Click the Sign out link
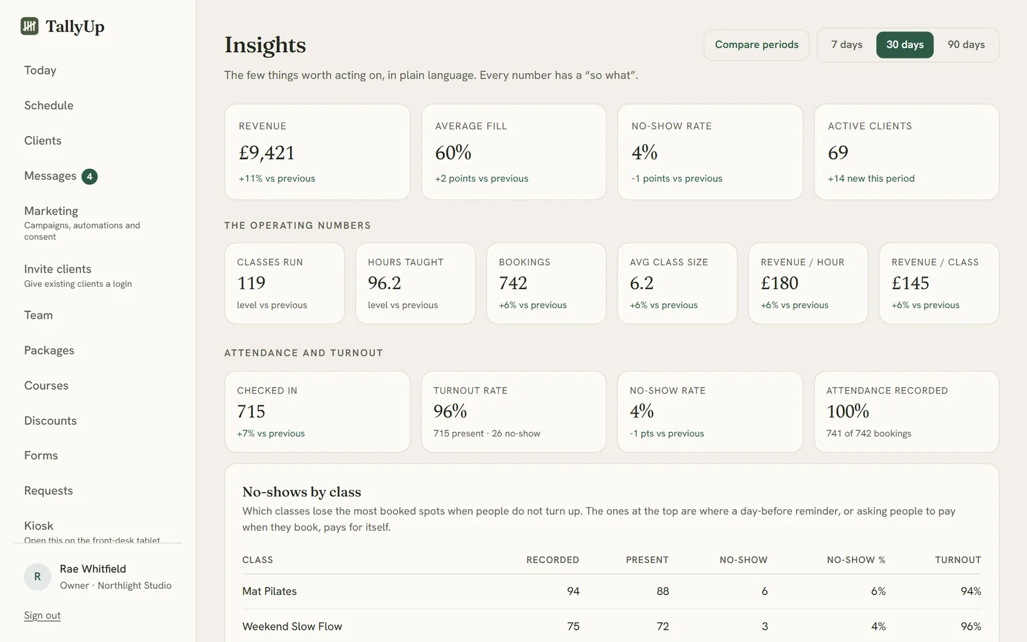This screenshot has height=642, width=1027. pos(42,615)
